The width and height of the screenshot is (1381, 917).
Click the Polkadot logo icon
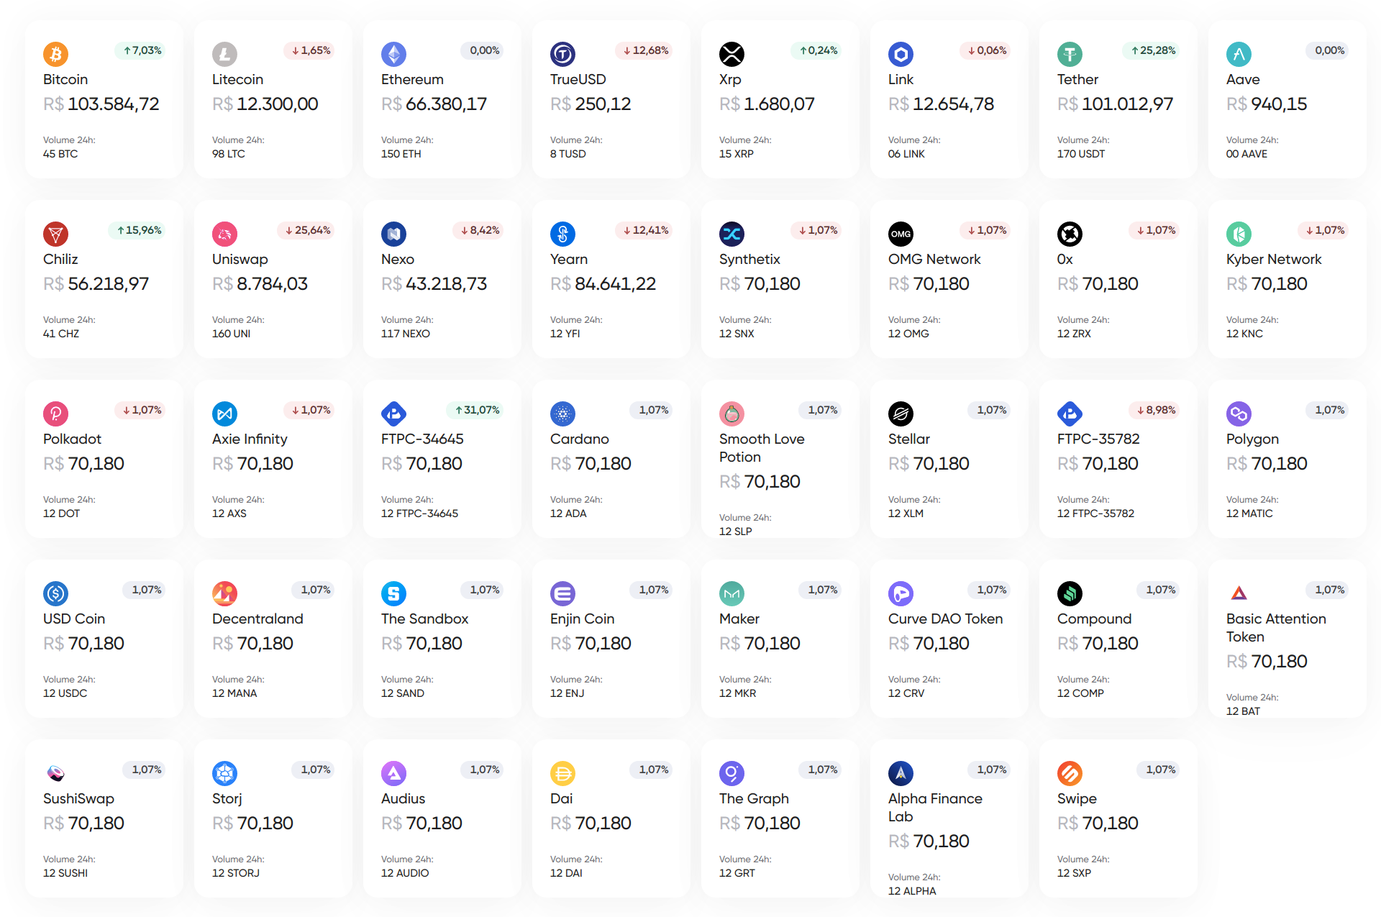(55, 413)
